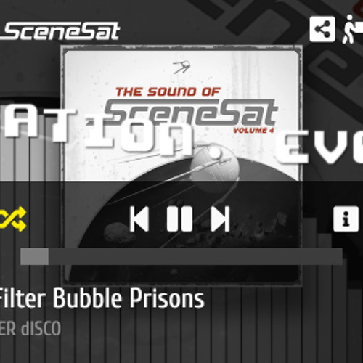363x363 pixels.
Task: Click the filled portion of the progress bar
Action: [x=34, y=256]
